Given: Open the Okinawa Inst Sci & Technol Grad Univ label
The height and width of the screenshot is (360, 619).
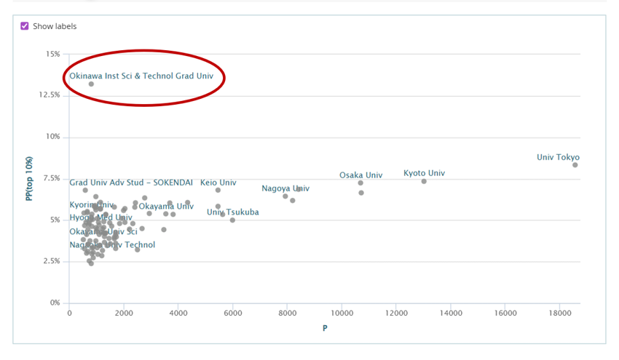Looking at the screenshot, I should click(x=141, y=76).
